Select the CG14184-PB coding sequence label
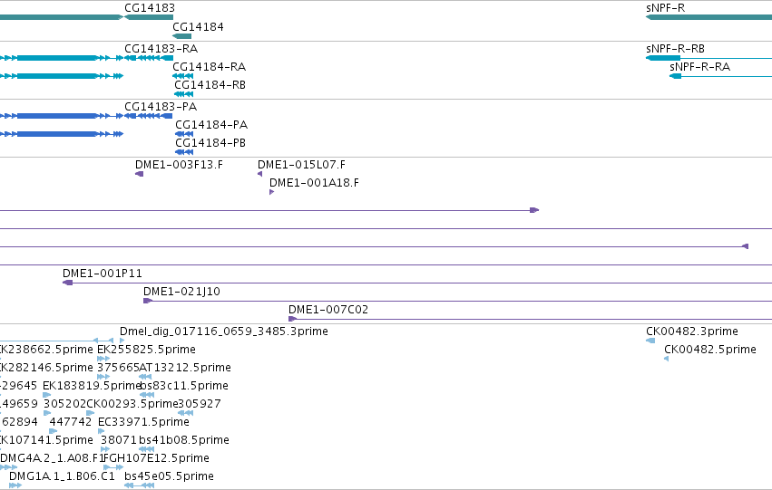Viewport: 772px width, 490px height. 210,143
